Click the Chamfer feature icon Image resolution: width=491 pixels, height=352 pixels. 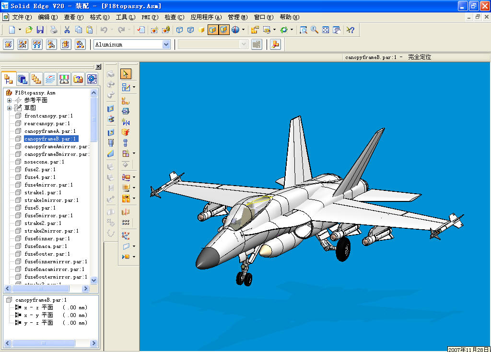point(111,153)
